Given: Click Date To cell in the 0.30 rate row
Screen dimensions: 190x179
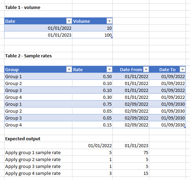Looking at the screenshot, I should tap(168, 97).
